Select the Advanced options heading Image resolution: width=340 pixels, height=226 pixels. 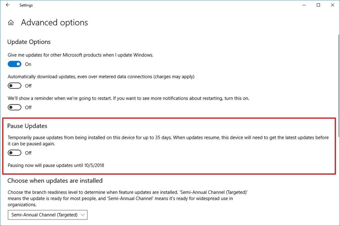pyautogui.click(x=54, y=22)
